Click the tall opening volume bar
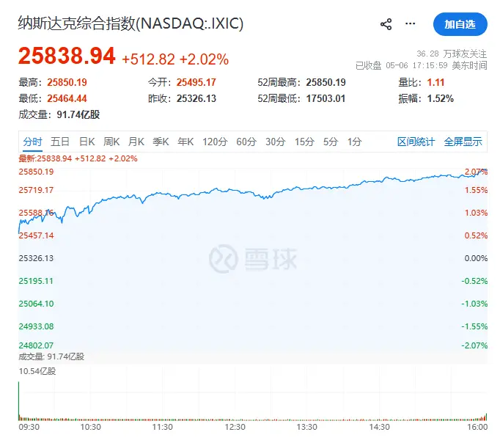Image resolution: width=500 pixels, height=443 pixels. point(19,401)
